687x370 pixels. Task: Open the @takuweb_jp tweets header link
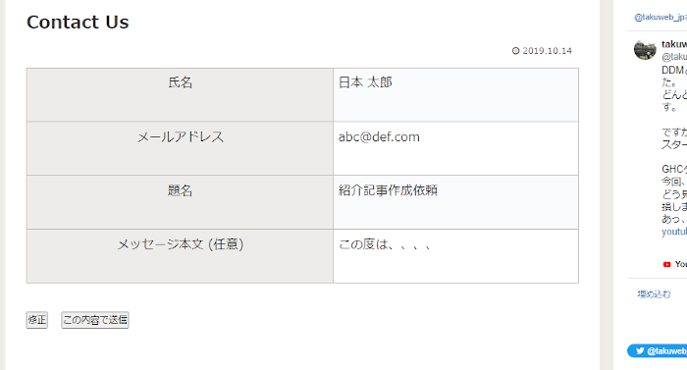coord(661,17)
